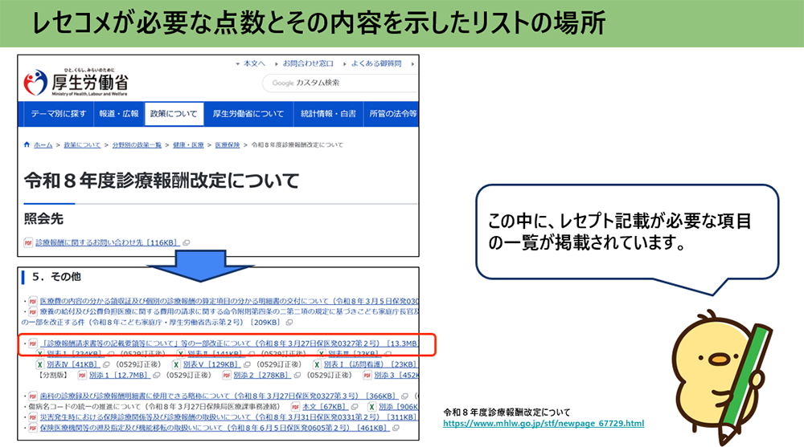This screenshot has width=804, height=447.
Task: Click the 本文へ skip link
Action: 254,63
